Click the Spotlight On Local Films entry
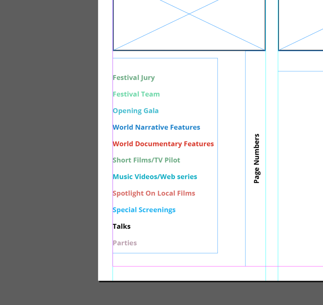Viewport: 323px width, 305px height. [154, 193]
